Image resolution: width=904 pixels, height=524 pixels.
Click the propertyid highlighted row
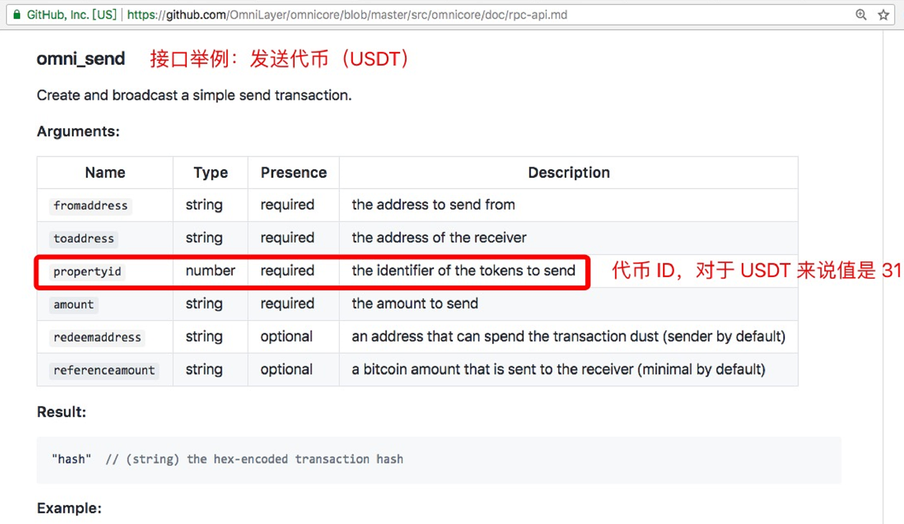coord(312,271)
